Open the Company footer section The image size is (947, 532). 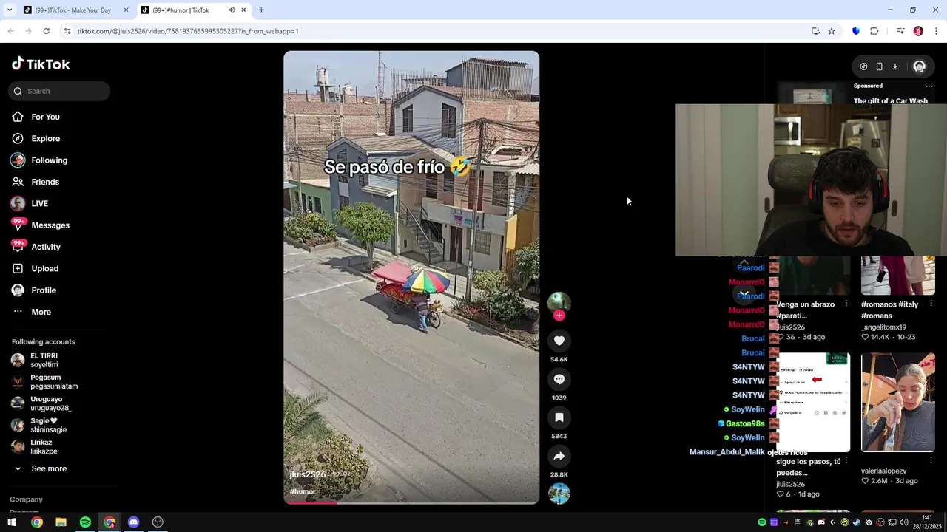pos(26,499)
